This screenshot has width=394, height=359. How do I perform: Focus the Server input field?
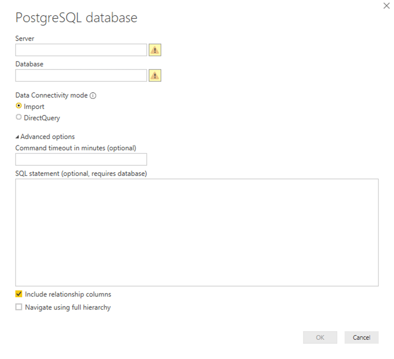(81, 50)
